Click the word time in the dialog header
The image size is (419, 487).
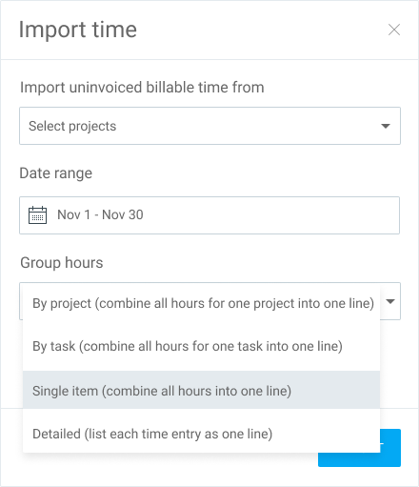(x=114, y=30)
